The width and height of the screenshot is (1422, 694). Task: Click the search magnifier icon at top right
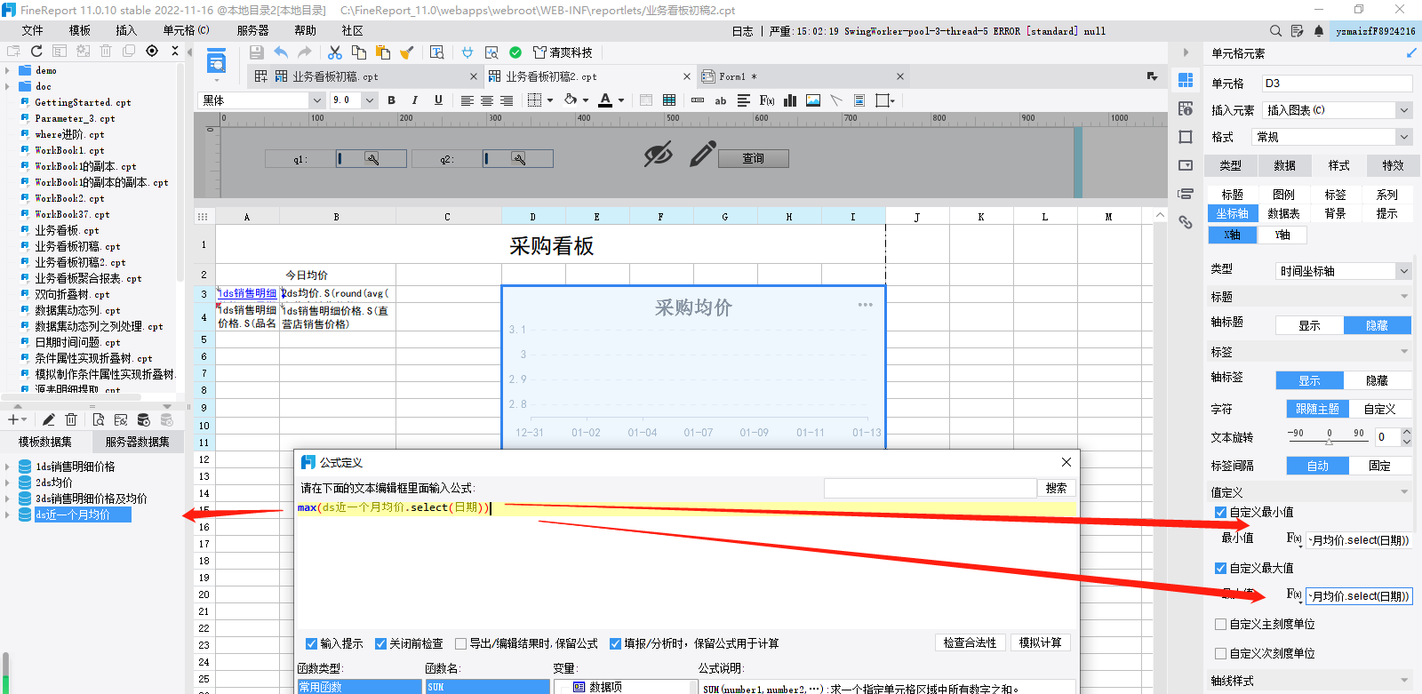[x=1275, y=31]
